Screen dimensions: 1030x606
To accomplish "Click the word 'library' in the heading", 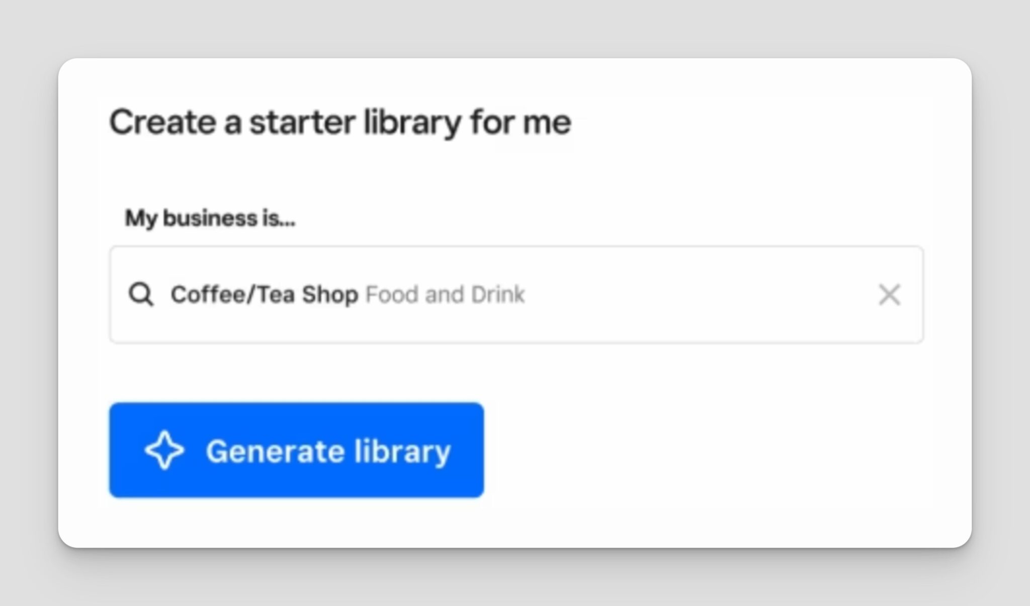I will [x=412, y=123].
